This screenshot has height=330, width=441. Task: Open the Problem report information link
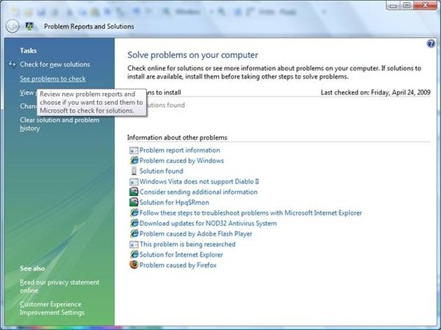[180, 150]
